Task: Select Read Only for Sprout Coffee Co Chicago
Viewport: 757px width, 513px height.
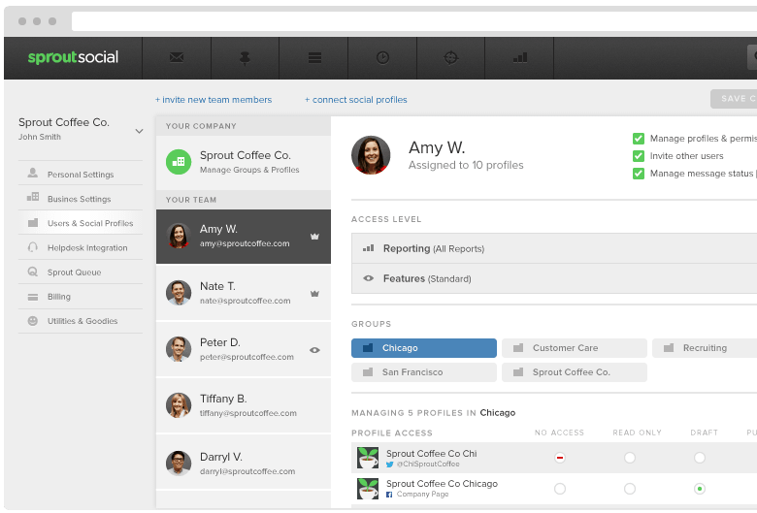Action: 630,489
